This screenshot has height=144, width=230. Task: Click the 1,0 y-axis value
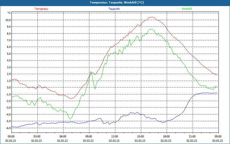tap(9, 81)
